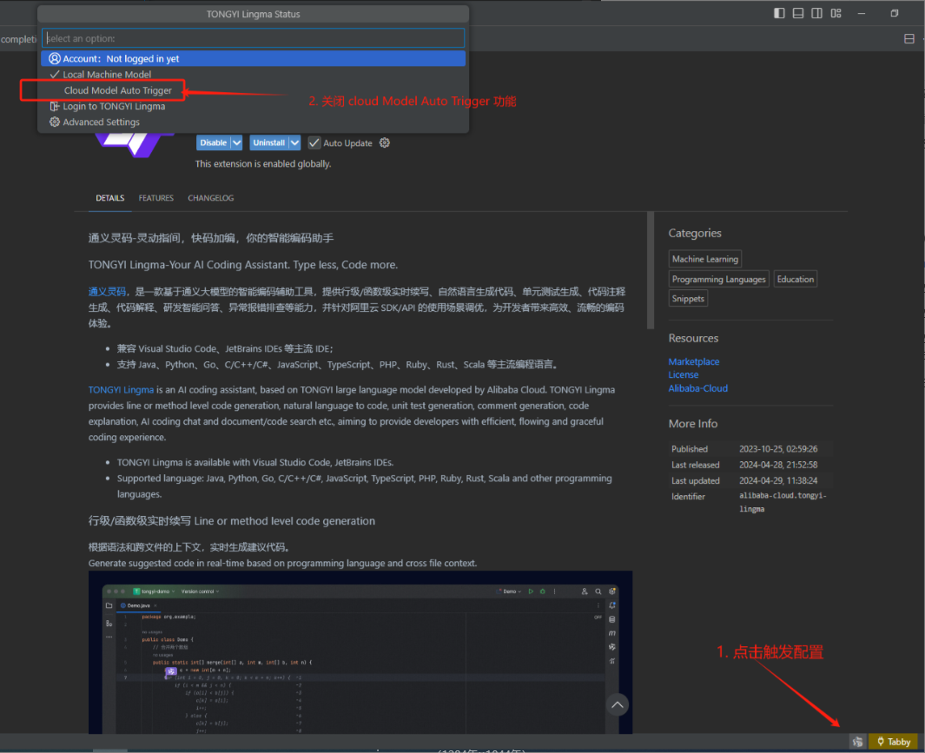925x753 pixels.
Task: Toggle Cloud Model Auto Trigger option
Action: click(118, 90)
